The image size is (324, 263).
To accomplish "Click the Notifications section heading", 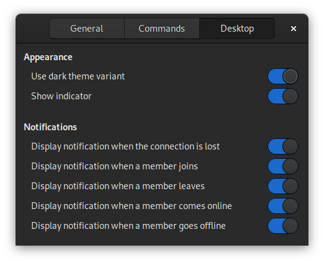I will click(50, 127).
